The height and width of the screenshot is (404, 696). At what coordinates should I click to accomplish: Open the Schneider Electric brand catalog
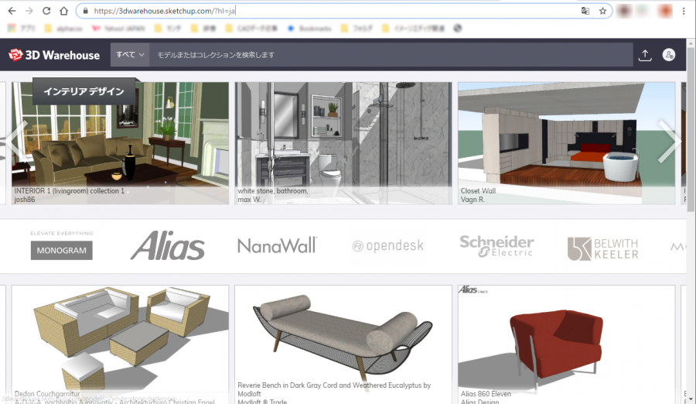[x=496, y=246]
